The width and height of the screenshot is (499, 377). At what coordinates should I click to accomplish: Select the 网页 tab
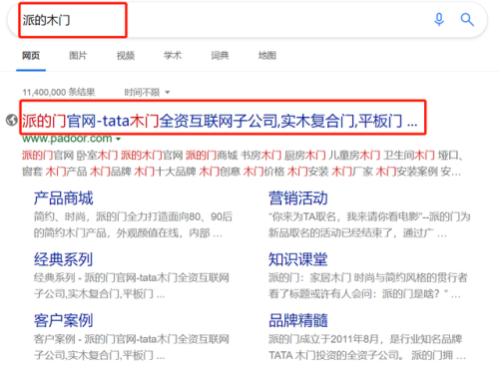pyautogui.click(x=31, y=56)
